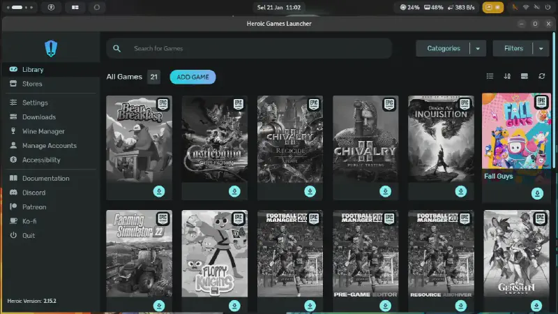Toggle show installed games only icon
This screenshot has height=314, width=558.
[x=525, y=77]
